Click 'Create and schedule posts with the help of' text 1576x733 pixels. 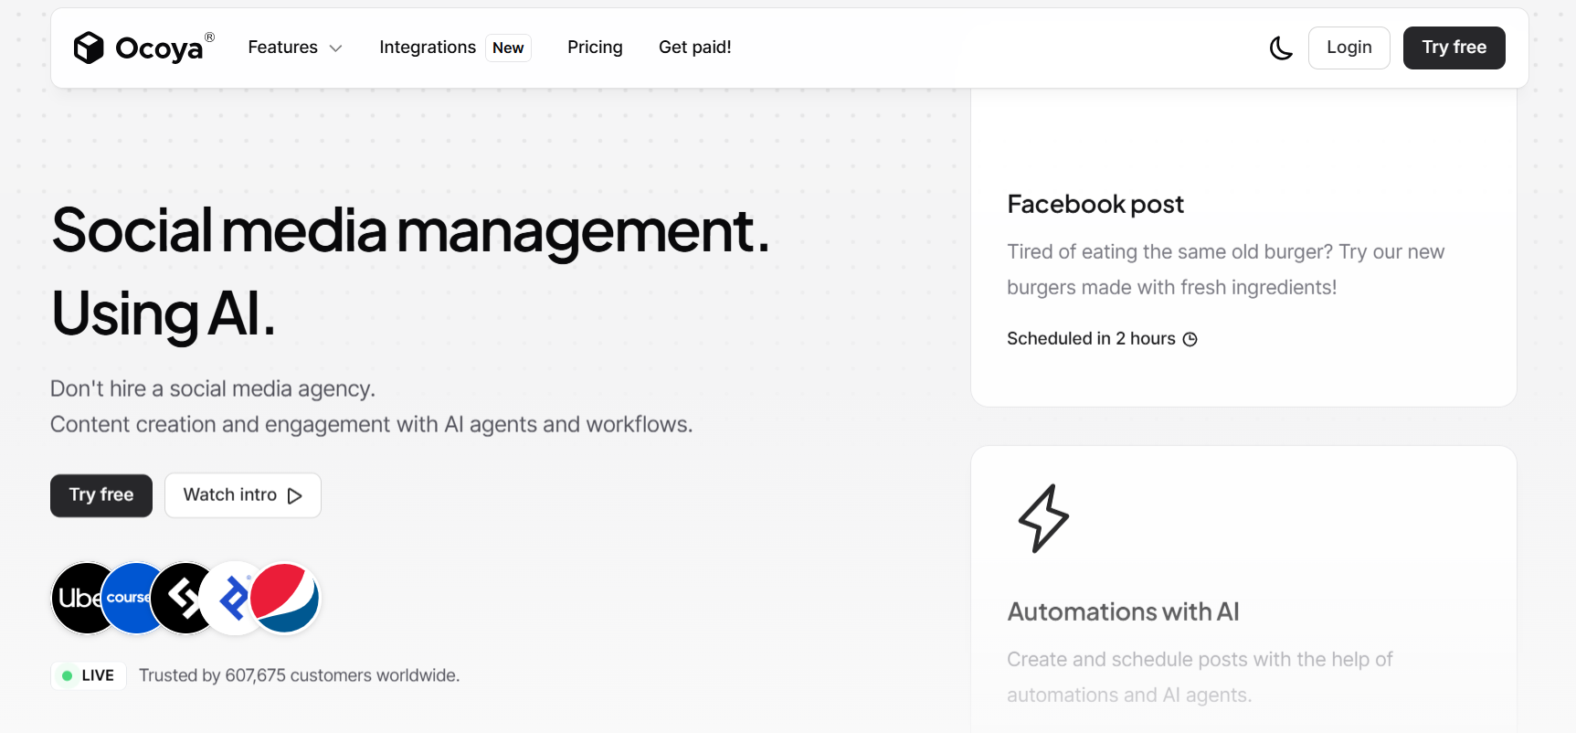tap(1200, 659)
